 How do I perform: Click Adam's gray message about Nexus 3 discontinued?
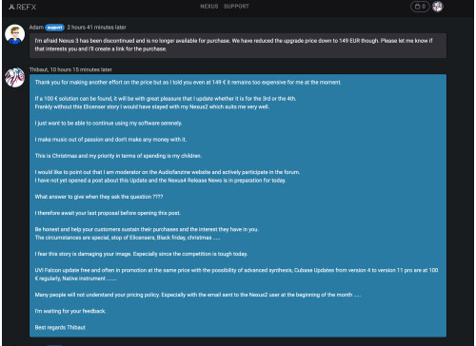(x=238, y=46)
